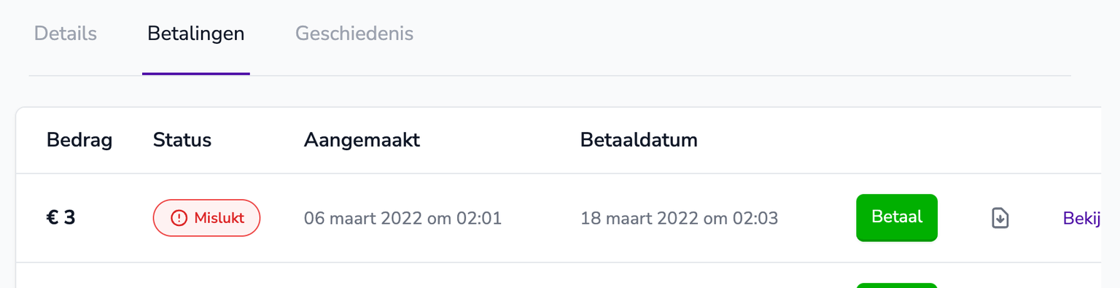Select the Betalingen tab

[195, 34]
